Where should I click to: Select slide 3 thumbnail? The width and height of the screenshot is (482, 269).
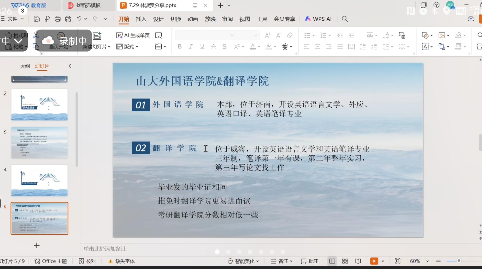[x=39, y=143]
